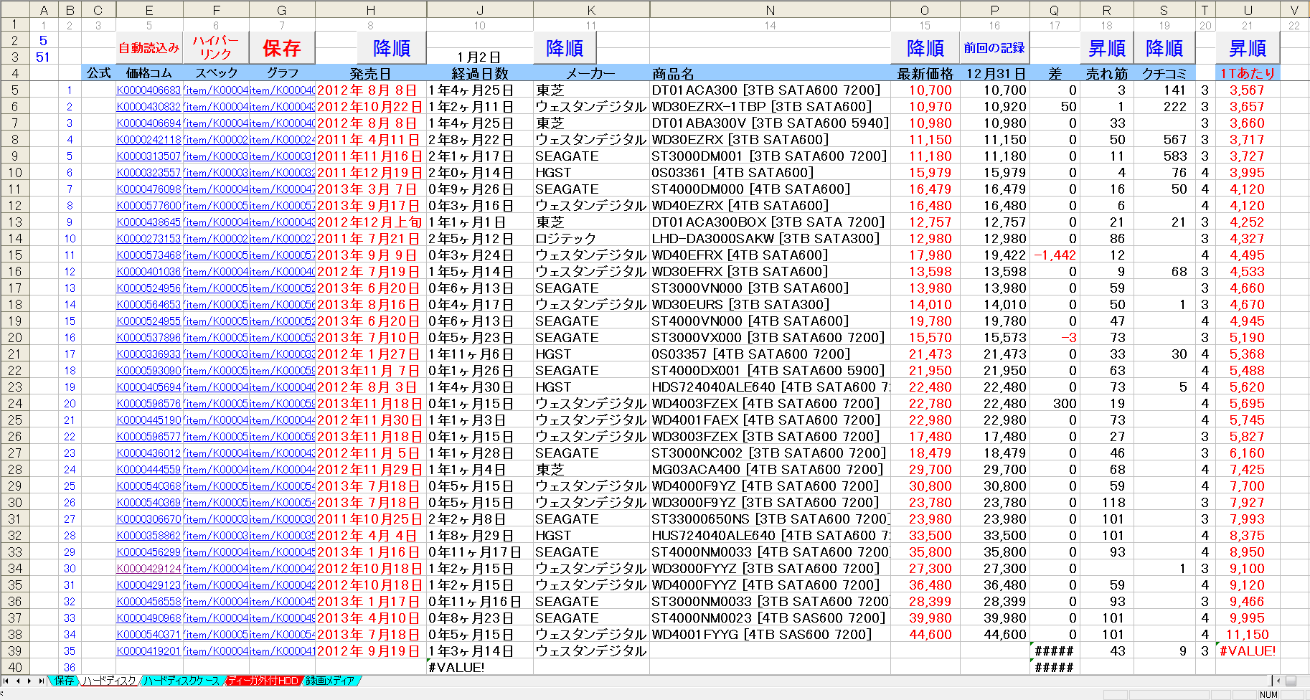Select column header N
Viewport: 1310px width, 700px height.
(770, 9)
